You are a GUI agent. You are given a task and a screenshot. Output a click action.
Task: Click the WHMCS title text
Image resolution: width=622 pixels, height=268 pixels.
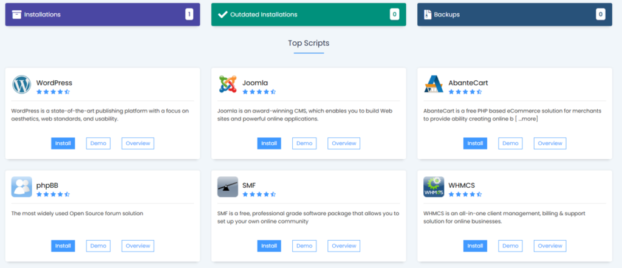[462, 185]
